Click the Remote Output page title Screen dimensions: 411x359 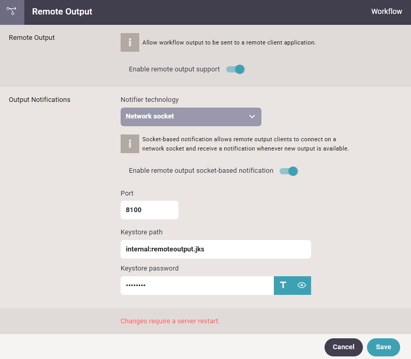62,11
